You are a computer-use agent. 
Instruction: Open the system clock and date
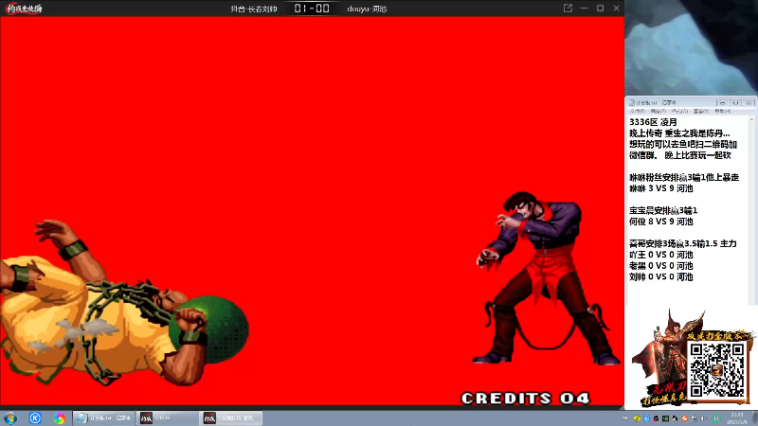click(x=738, y=418)
